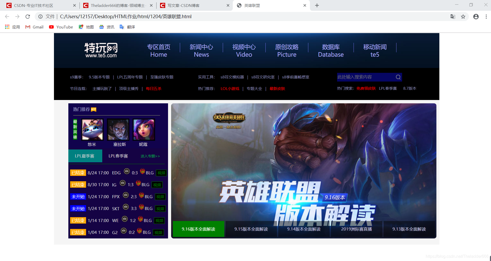Open 原创攻略 Picture in the nav

[x=287, y=51]
